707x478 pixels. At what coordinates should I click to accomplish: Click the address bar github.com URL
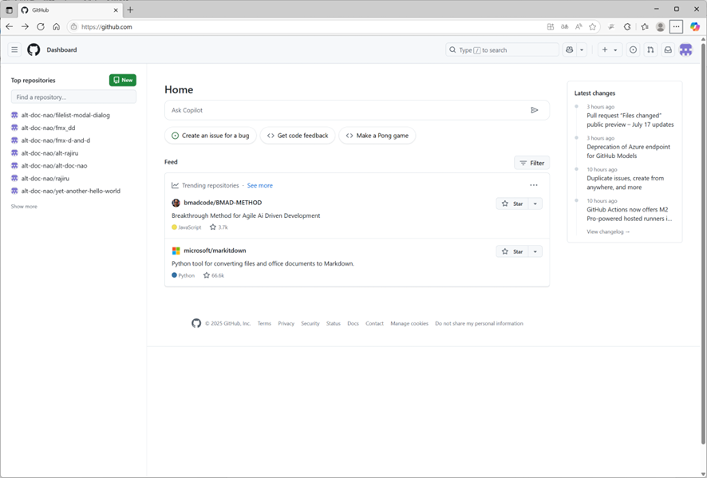point(107,26)
